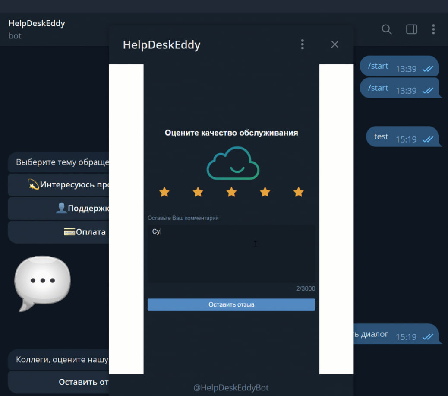The image size is (448, 396).
Task: Click the search icon in chat header
Action: [387, 29]
